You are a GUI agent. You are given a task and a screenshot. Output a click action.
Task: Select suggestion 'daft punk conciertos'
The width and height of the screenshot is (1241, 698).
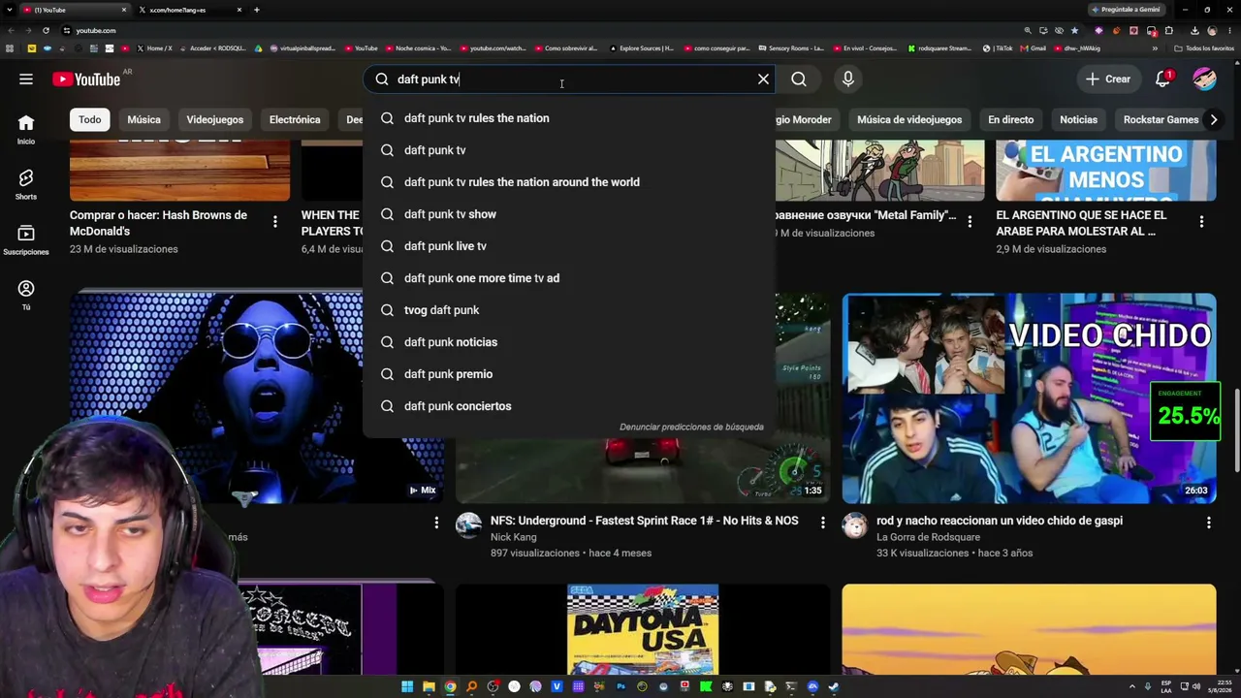[x=569, y=406]
